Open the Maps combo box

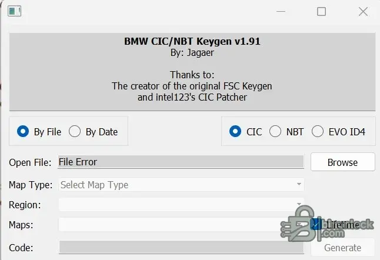[182, 225]
